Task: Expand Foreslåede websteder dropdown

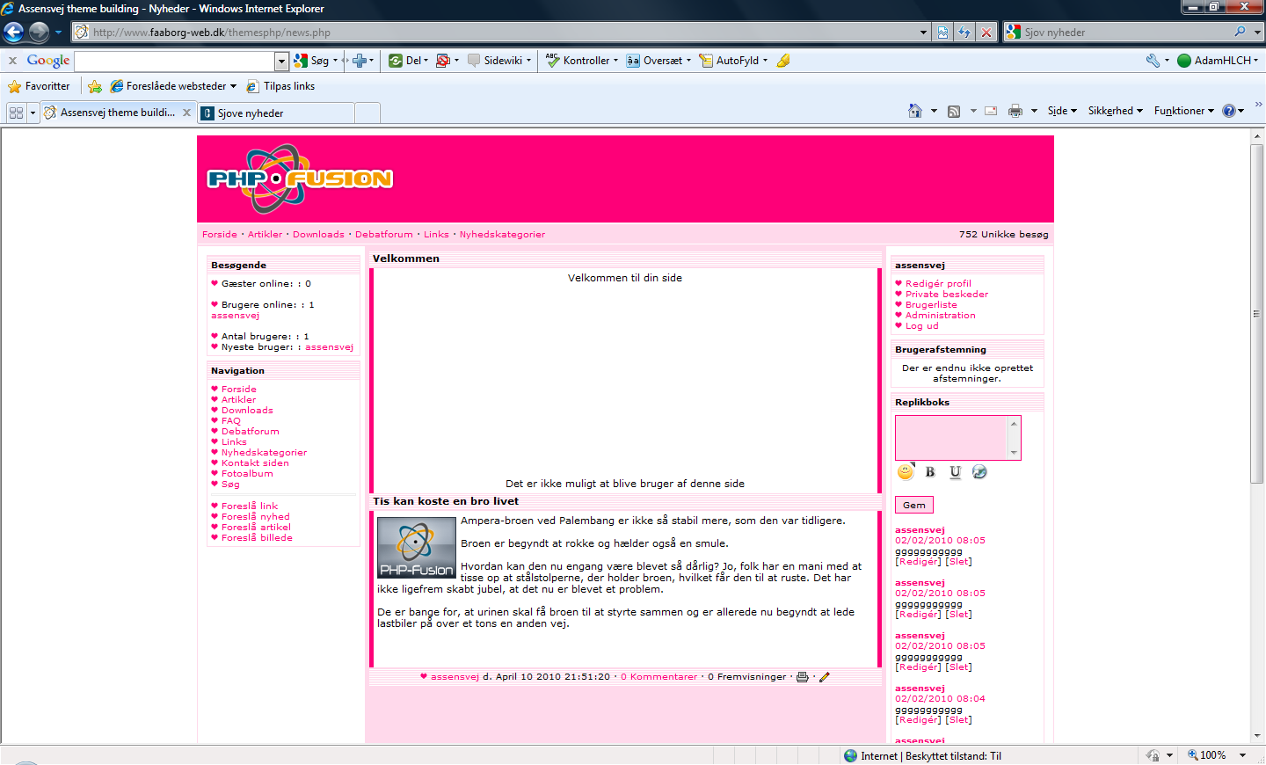Action: click(x=233, y=86)
